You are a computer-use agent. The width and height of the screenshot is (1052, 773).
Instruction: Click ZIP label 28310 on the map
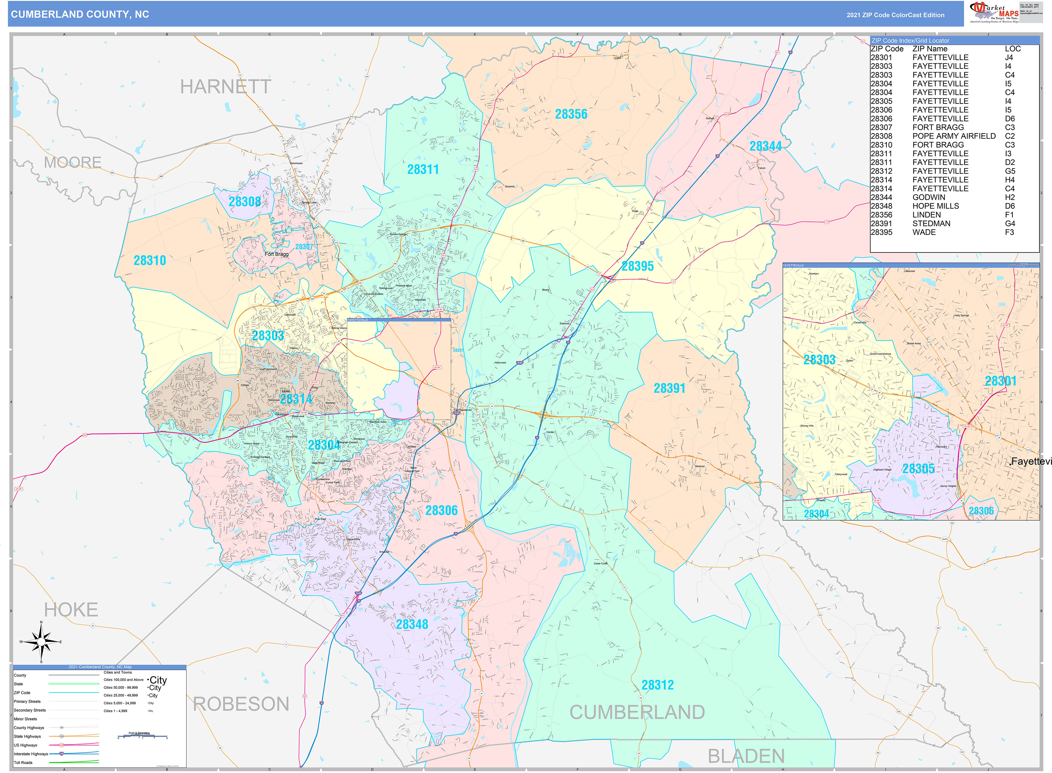coord(150,260)
